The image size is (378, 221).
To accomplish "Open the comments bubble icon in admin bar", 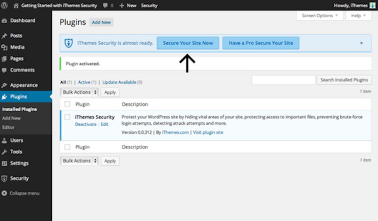I will click(105, 6).
